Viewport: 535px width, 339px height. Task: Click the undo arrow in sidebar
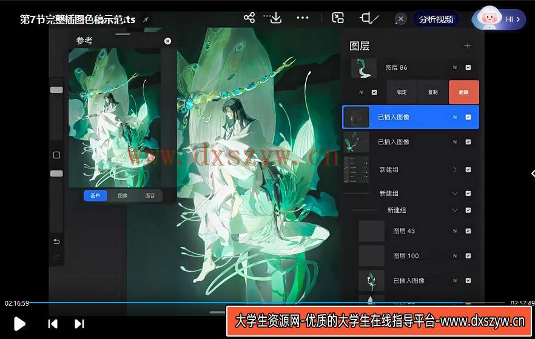[56, 241]
